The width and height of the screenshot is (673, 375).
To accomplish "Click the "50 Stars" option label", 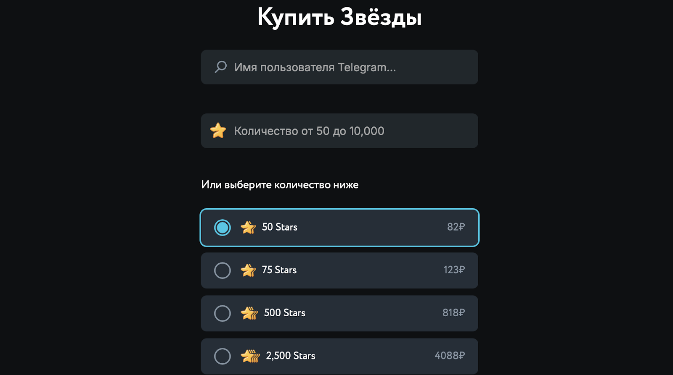I will click(x=280, y=227).
